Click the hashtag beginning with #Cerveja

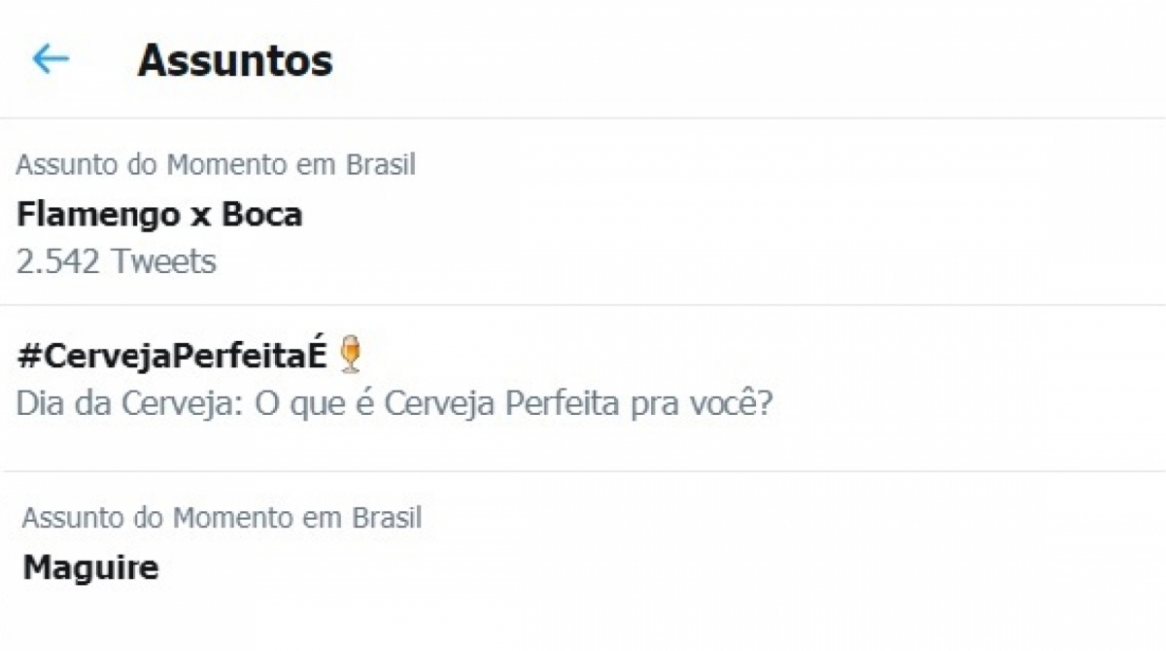click(170, 354)
